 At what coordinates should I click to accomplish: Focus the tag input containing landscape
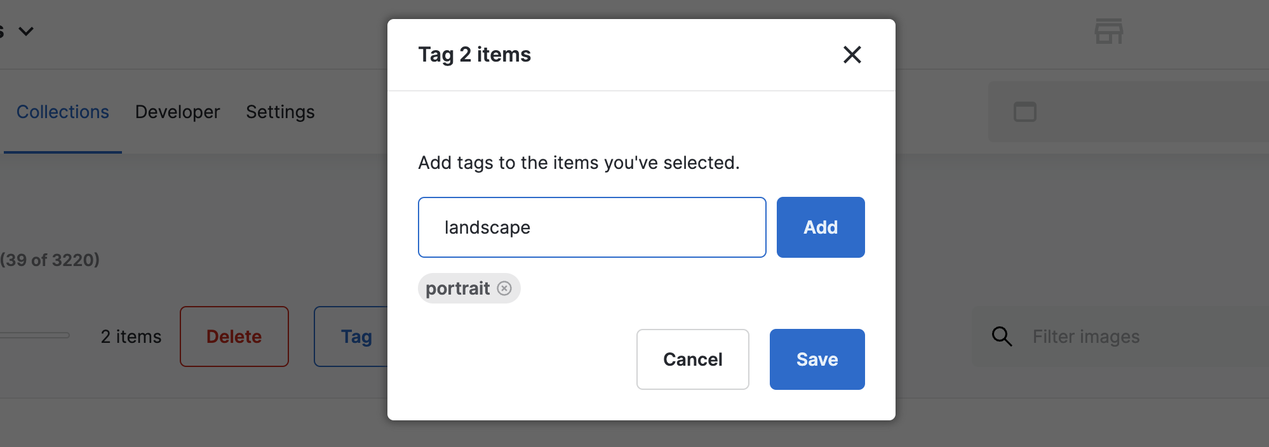[591, 227]
